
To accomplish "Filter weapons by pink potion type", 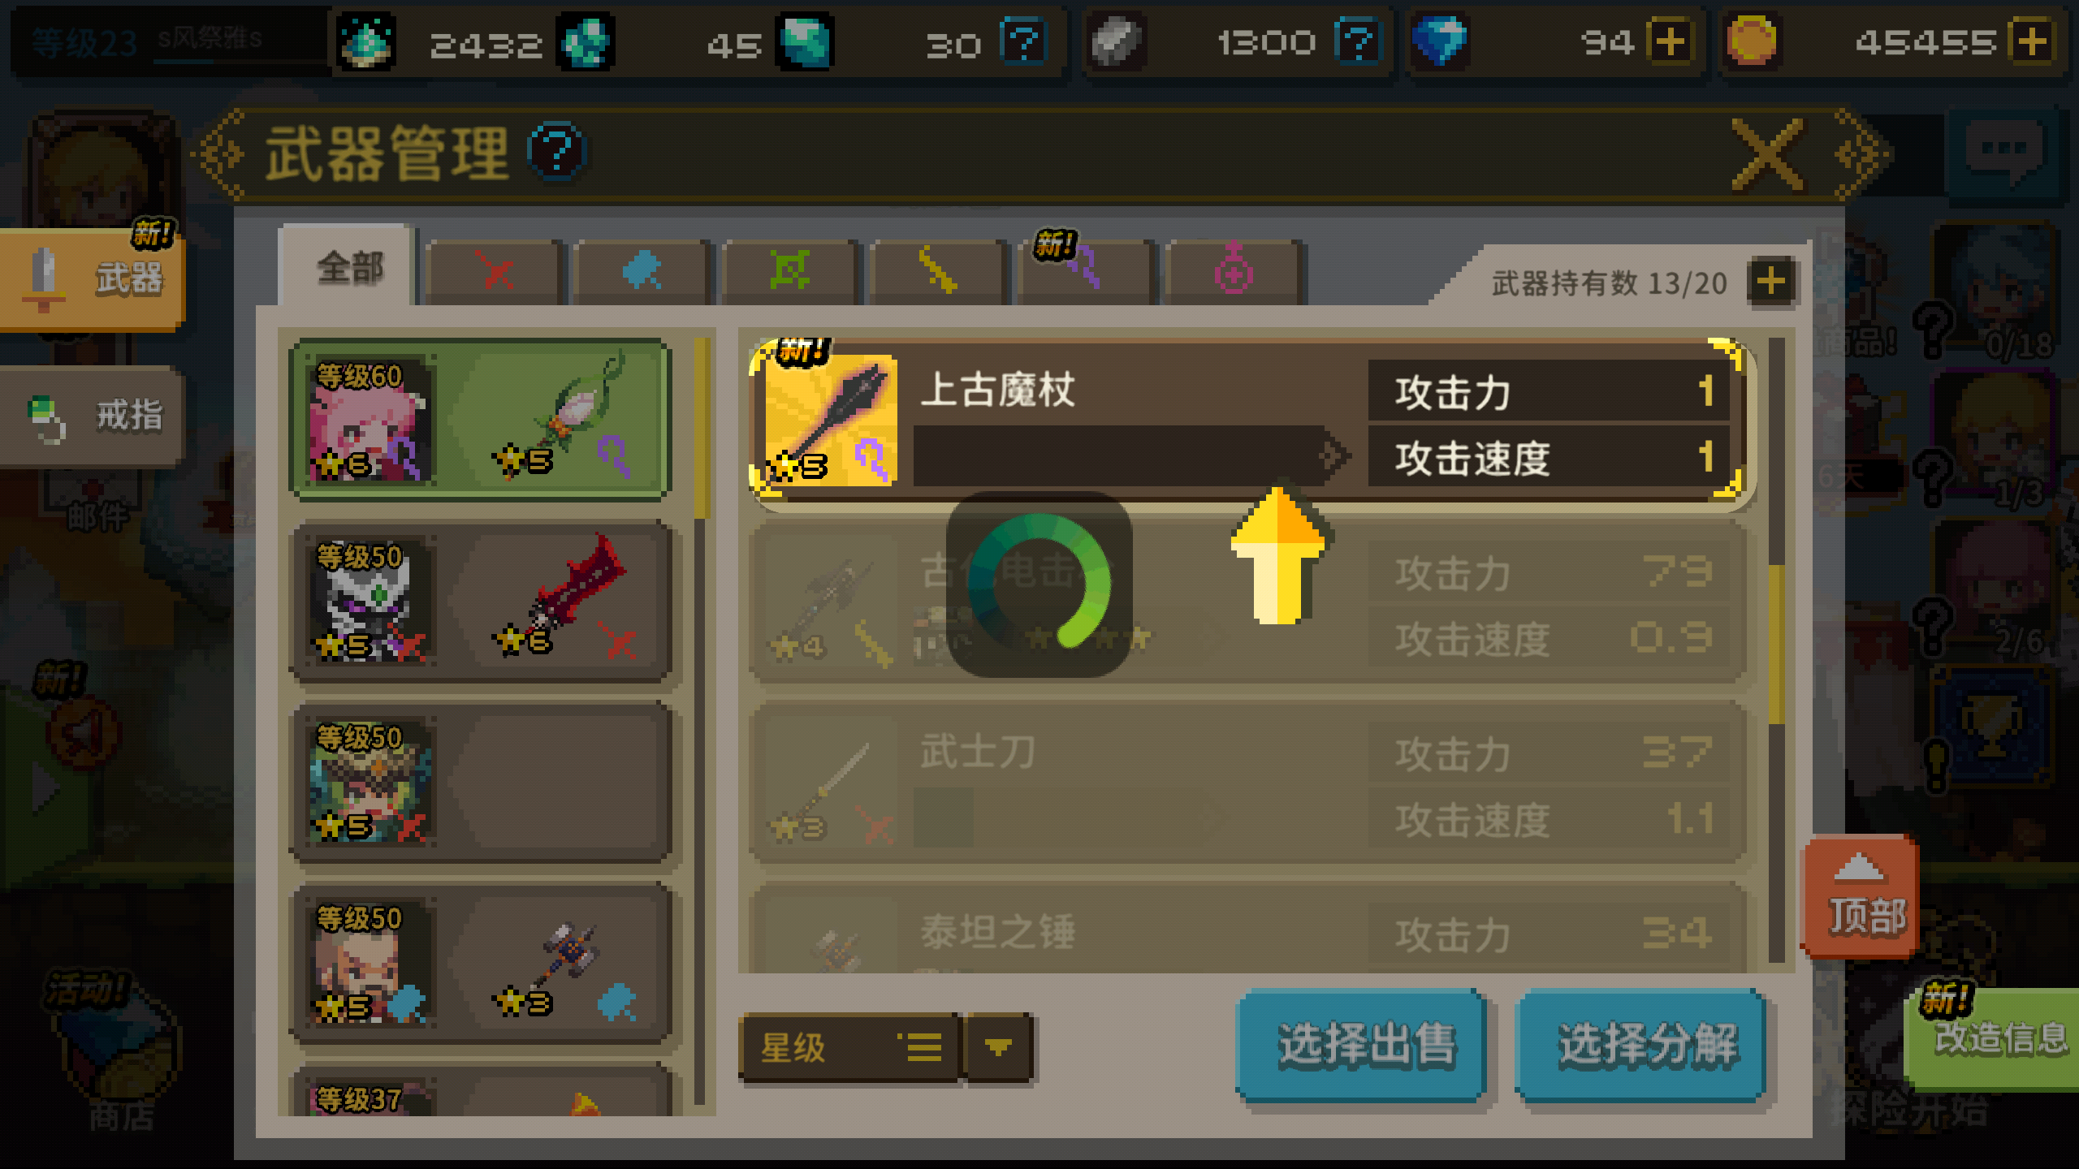I will 1234,272.
